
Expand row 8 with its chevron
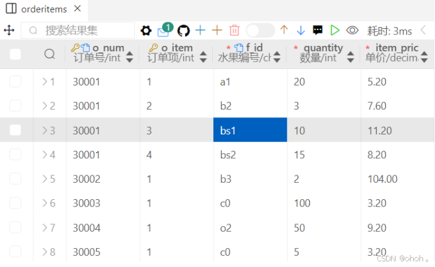click(x=45, y=252)
